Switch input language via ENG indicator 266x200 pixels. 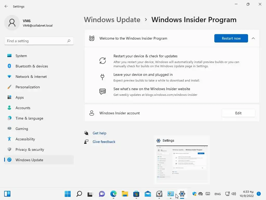[x=217, y=194]
